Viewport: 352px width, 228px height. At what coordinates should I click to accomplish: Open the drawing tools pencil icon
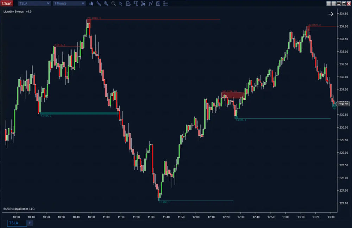tap(99, 4)
